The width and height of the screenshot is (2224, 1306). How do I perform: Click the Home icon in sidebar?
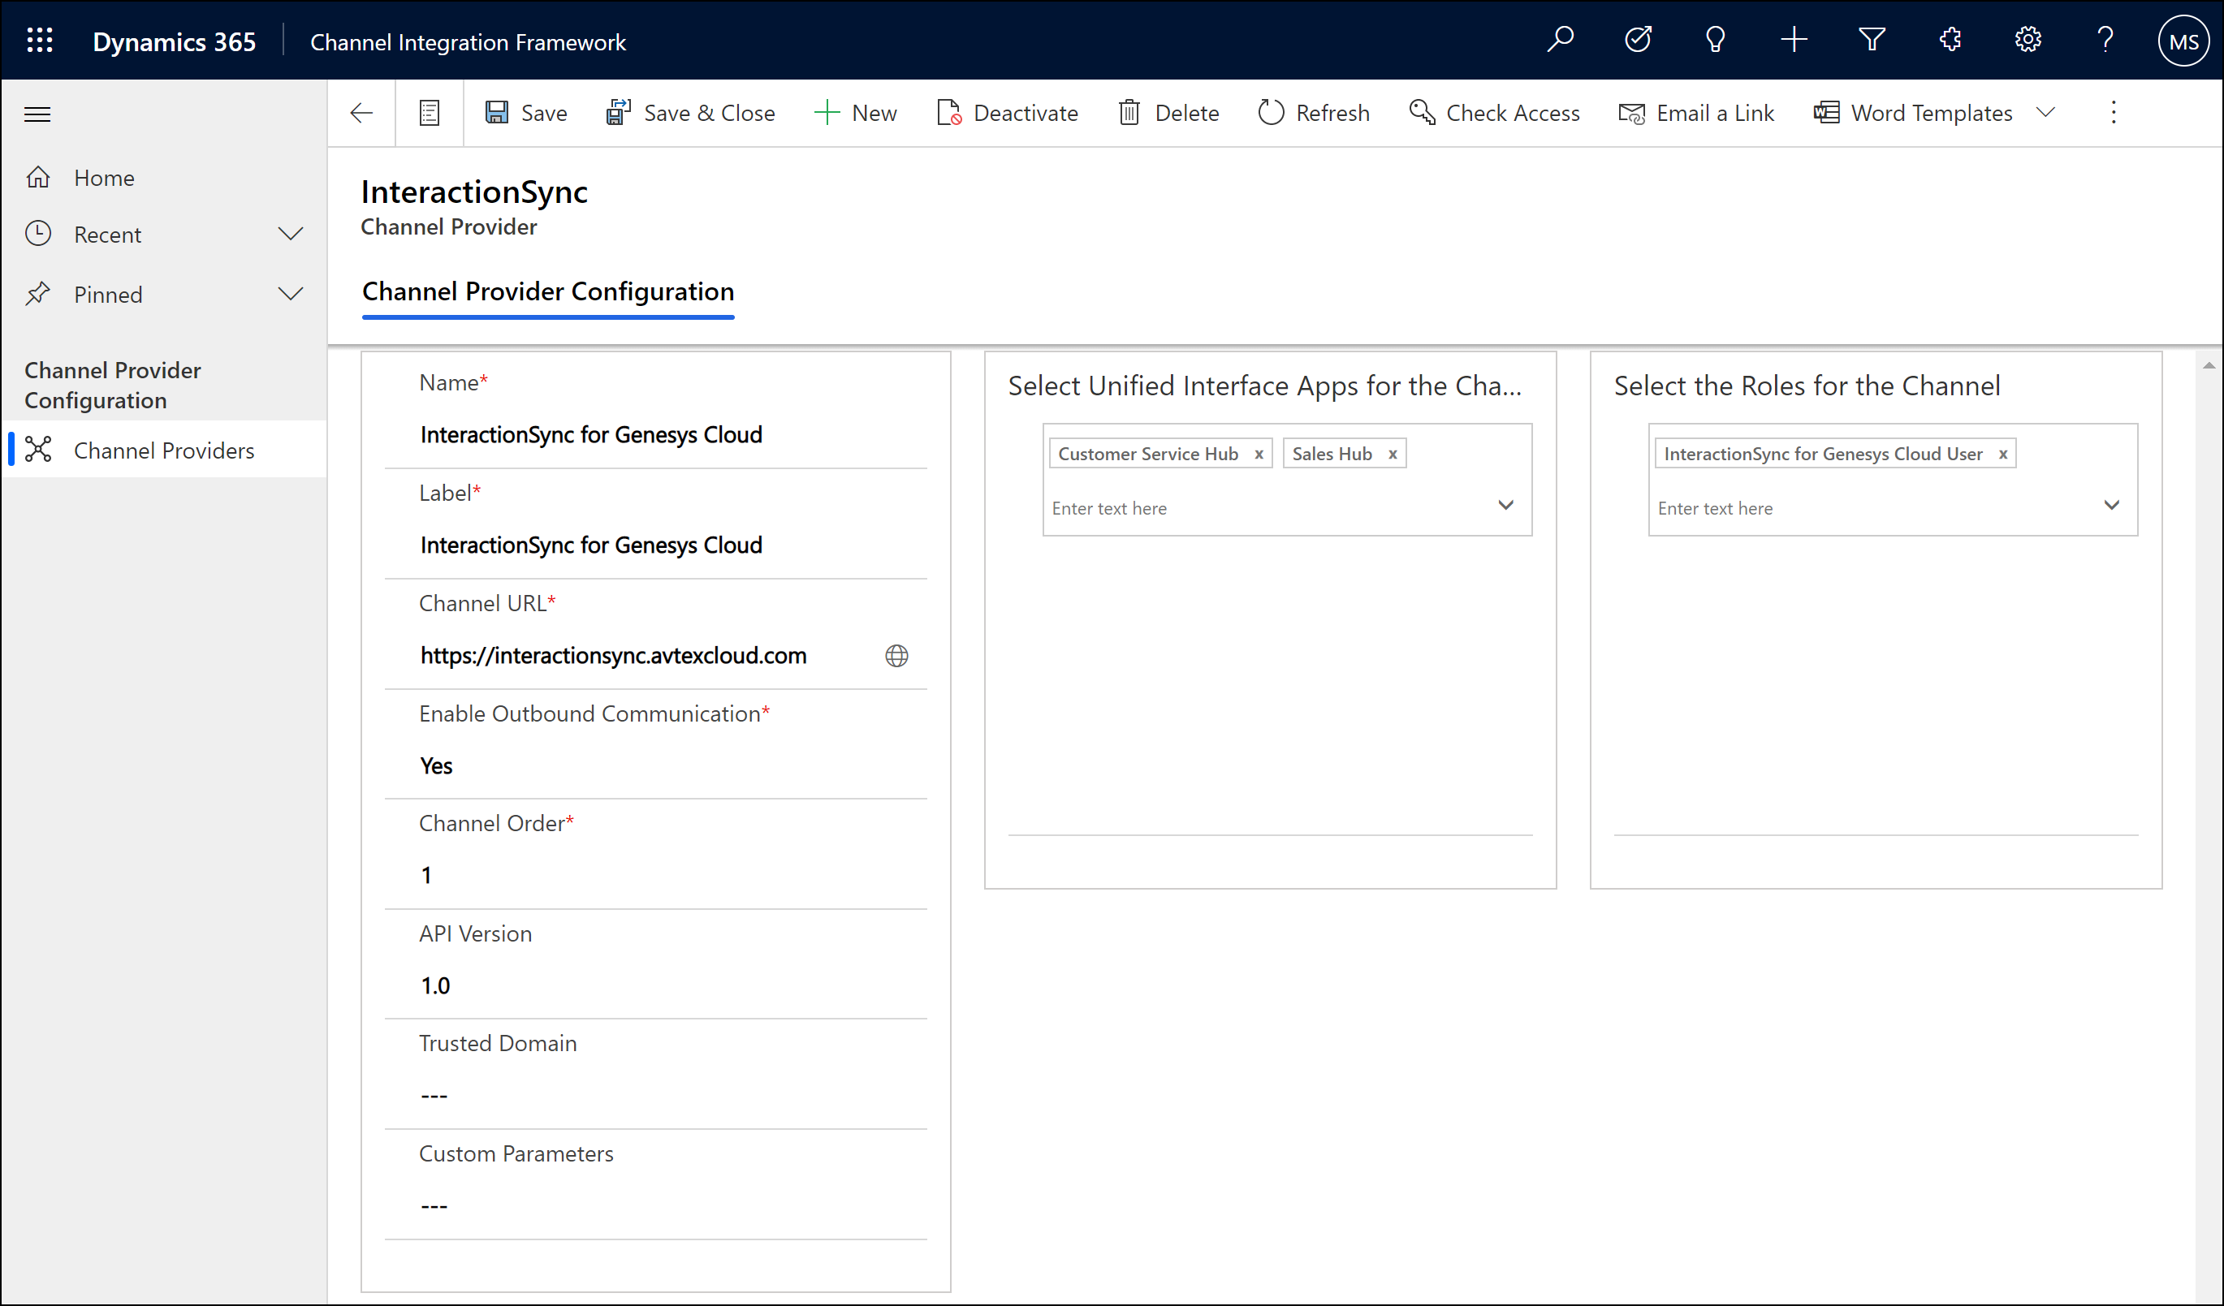(x=38, y=178)
